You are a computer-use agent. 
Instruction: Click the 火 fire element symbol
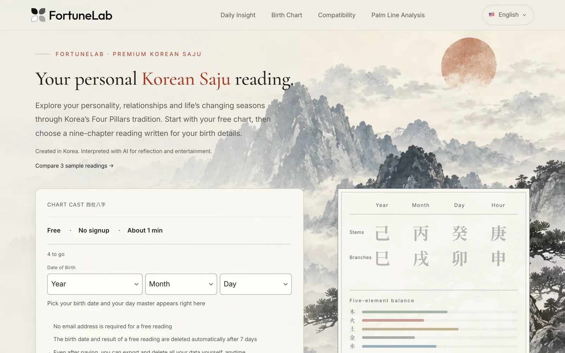coord(352,321)
